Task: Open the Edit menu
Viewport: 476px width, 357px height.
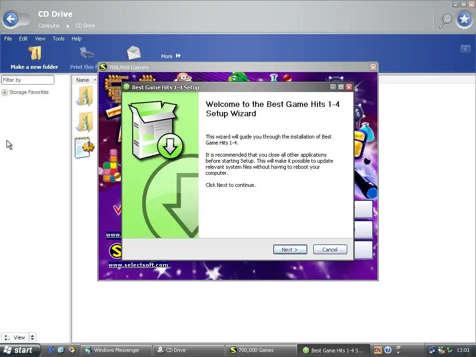Action: (23, 39)
